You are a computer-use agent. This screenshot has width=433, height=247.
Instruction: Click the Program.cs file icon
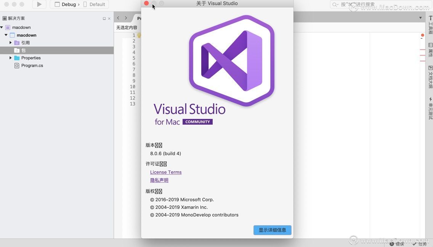17,66
